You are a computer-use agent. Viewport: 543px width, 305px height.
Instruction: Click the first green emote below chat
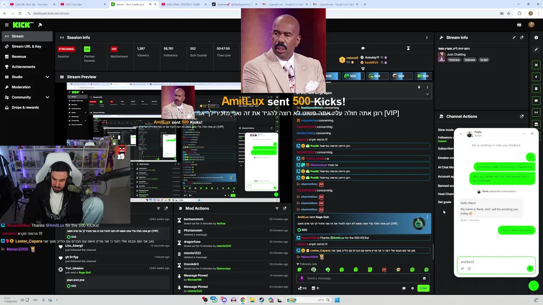click(299, 269)
